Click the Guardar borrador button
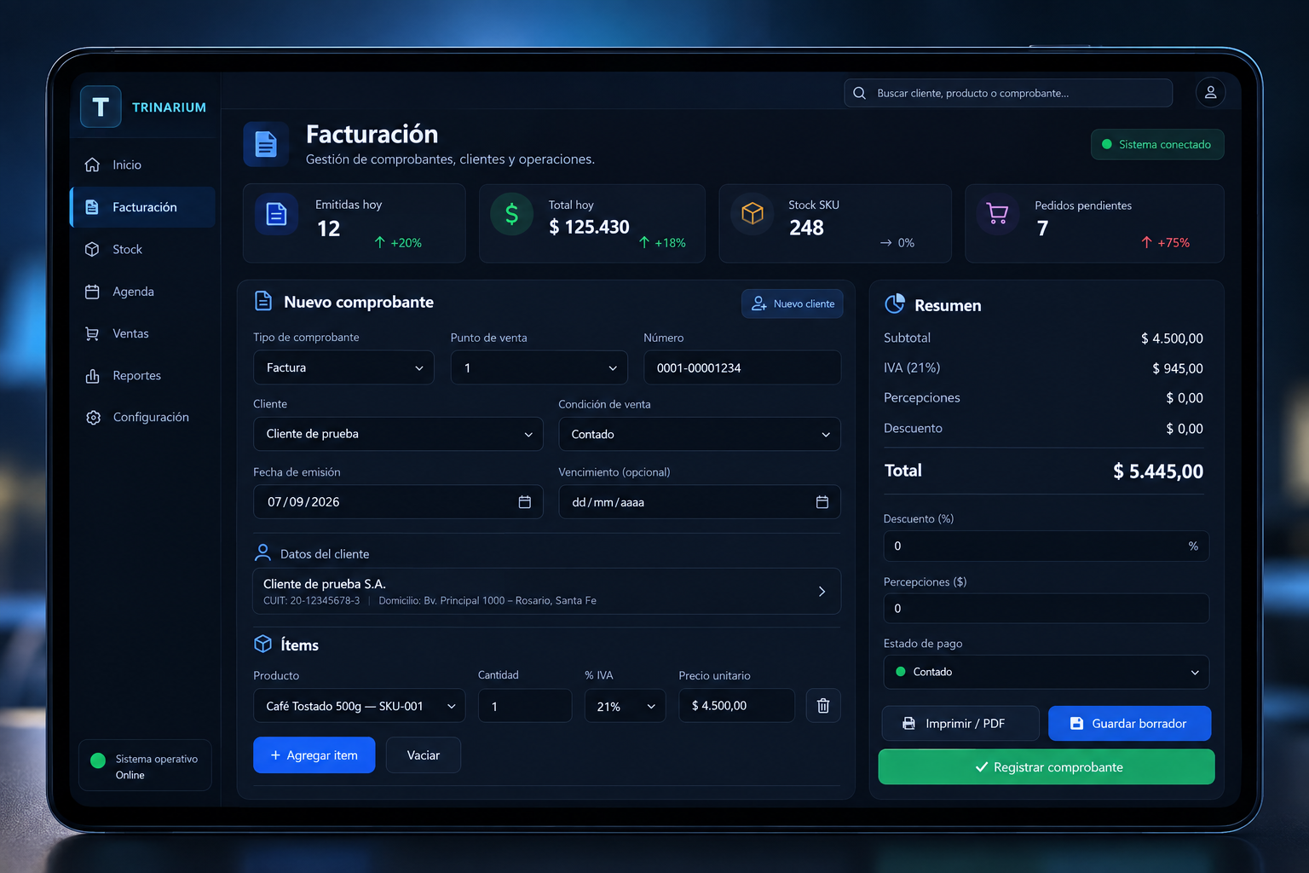Image resolution: width=1309 pixels, height=873 pixels. (1129, 723)
